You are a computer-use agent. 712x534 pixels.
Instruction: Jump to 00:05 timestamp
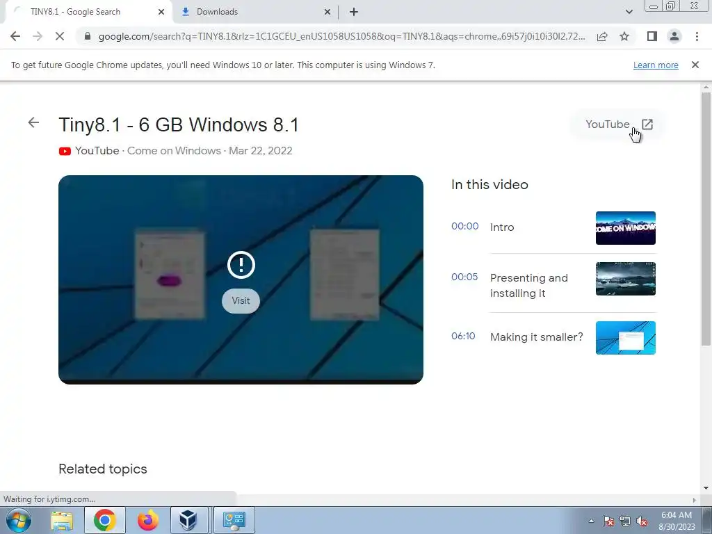tap(464, 277)
